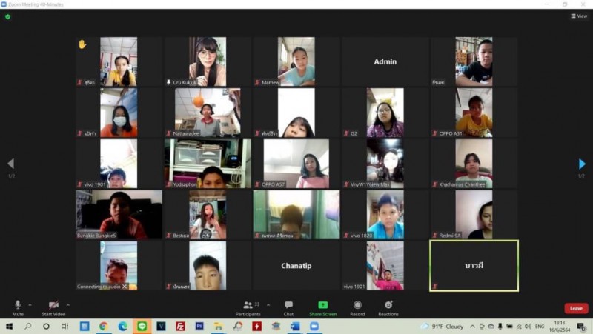The image size is (593, 334).
Task: Dismiss the Connecting to audio notice
Action: click(125, 287)
